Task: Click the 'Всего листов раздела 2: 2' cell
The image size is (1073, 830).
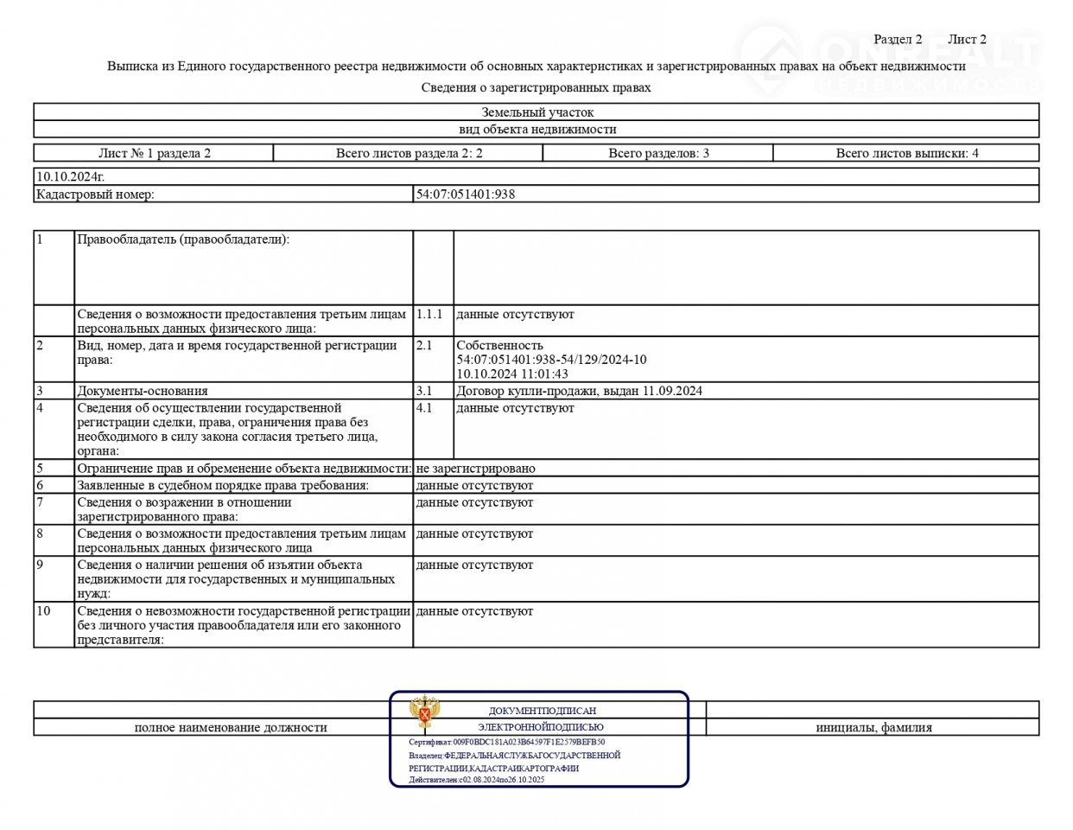Action: 409,153
